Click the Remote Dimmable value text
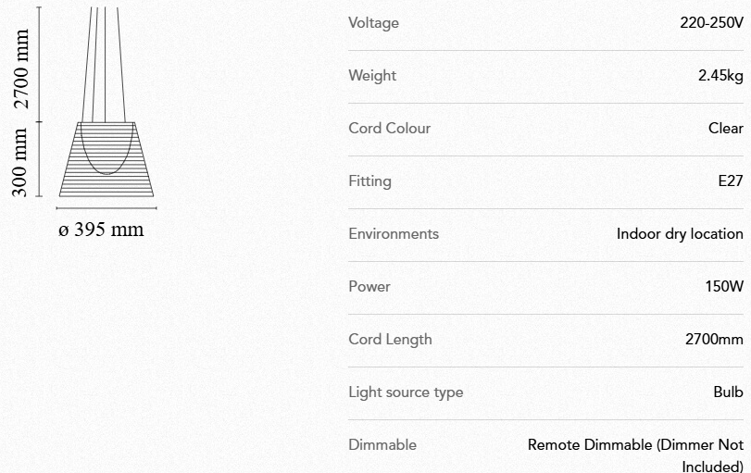Viewport: 751px width, 473px height. pyautogui.click(x=635, y=445)
